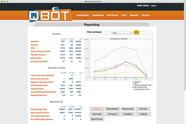Click the Active Standard Rewards label

42,75
